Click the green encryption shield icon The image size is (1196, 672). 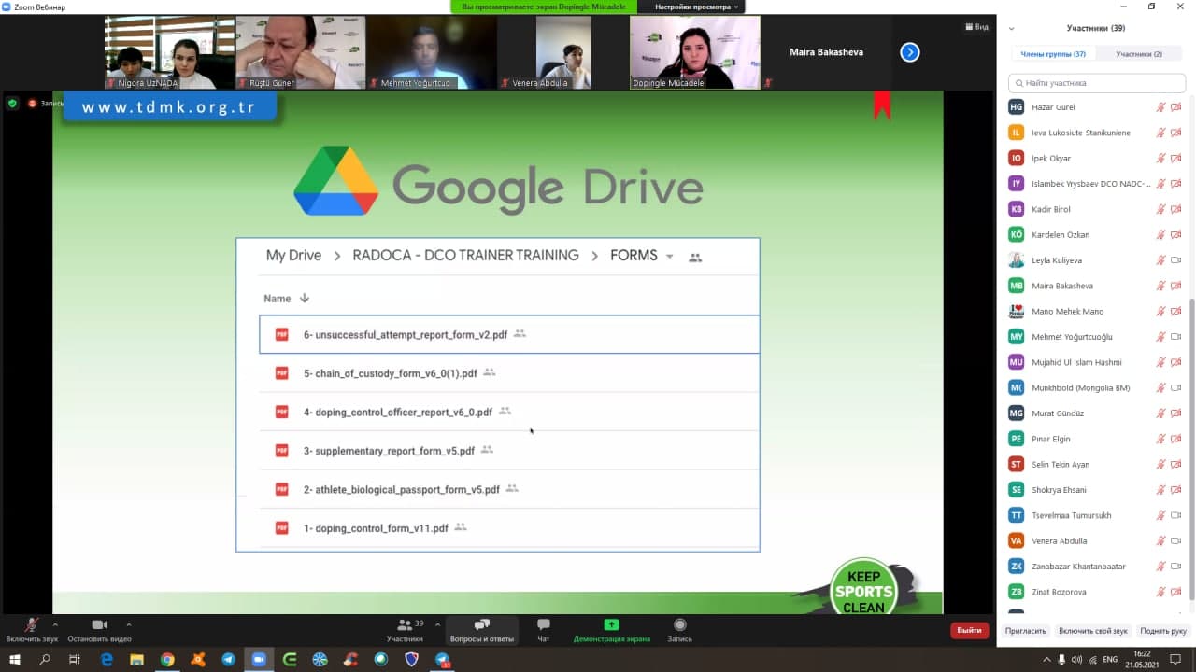(12, 103)
